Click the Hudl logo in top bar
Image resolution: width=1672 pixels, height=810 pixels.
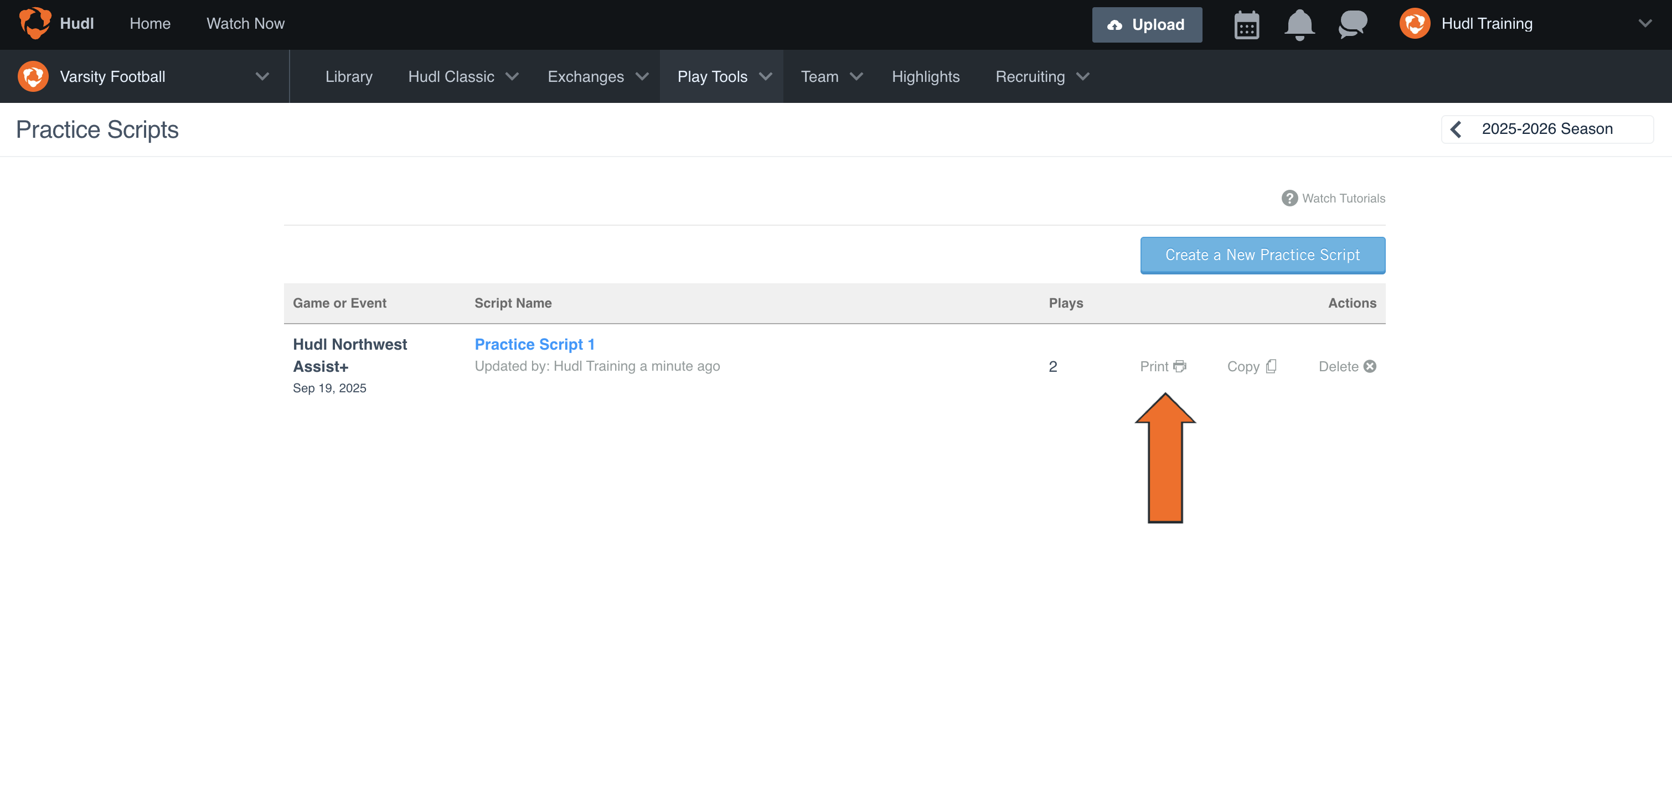(x=35, y=23)
